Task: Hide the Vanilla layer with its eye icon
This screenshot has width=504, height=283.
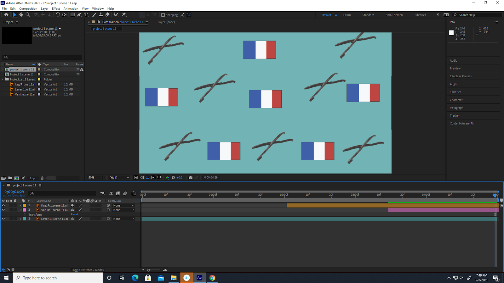Action: coord(3,210)
